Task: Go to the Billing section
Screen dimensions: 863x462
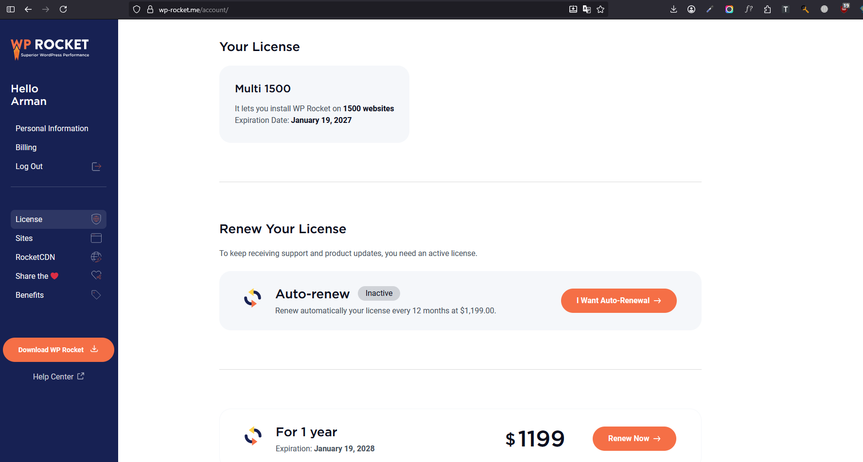Action: click(x=26, y=147)
